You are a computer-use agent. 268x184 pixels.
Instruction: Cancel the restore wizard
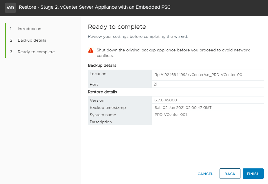point(205,174)
